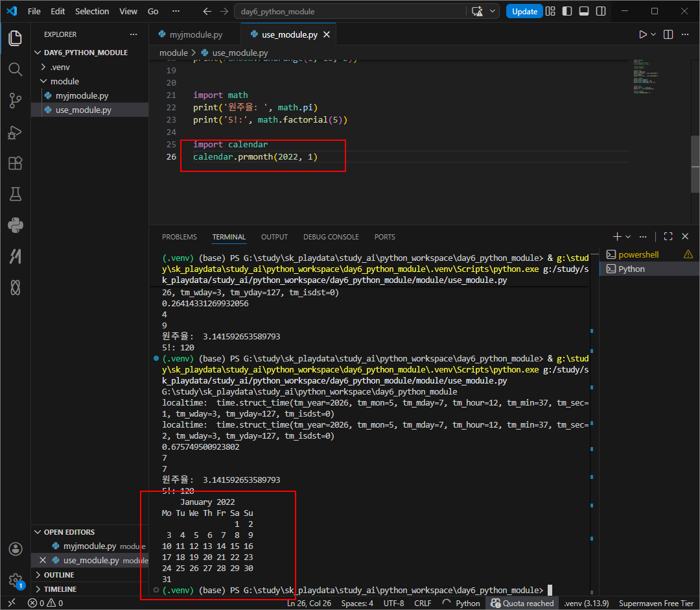Open Run and Debug view icon
This screenshot has width=700, height=610.
coord(15,132)
